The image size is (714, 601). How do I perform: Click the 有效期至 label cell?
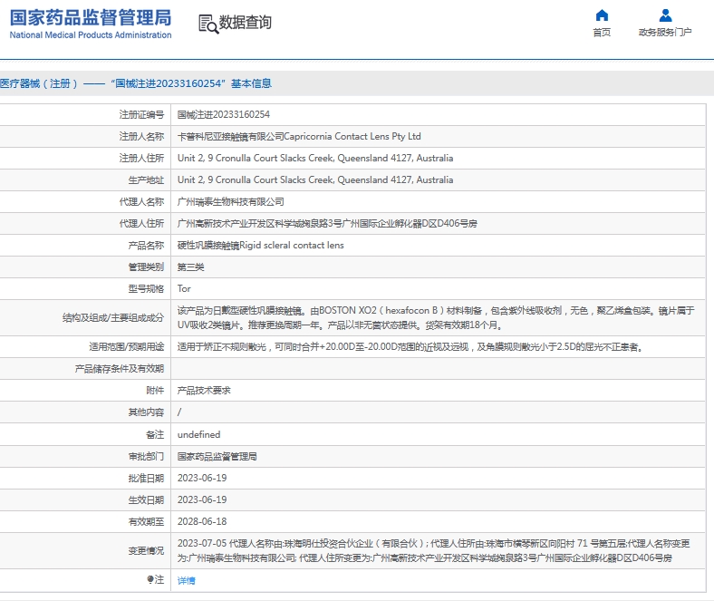85,522
